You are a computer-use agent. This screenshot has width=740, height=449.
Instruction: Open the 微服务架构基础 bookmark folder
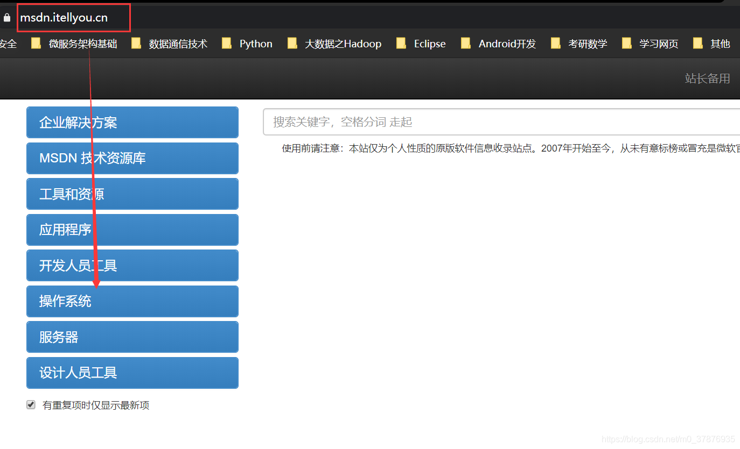coord(74,44)
